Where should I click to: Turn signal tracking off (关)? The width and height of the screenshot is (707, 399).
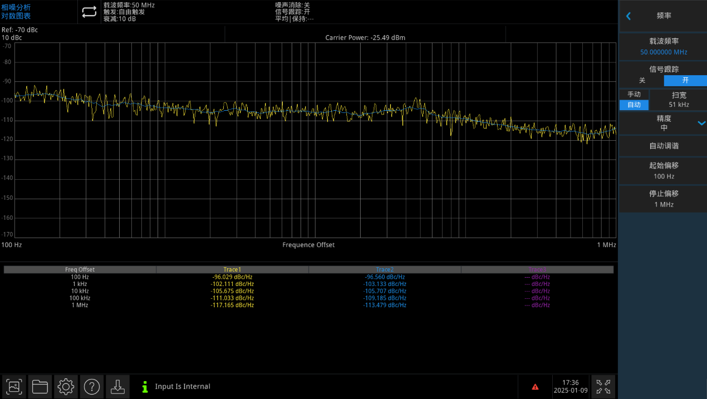(x=642, y=81)
